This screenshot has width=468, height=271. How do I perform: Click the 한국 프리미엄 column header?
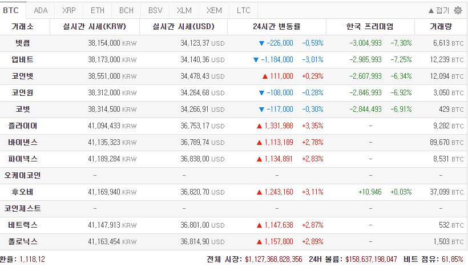370,27
